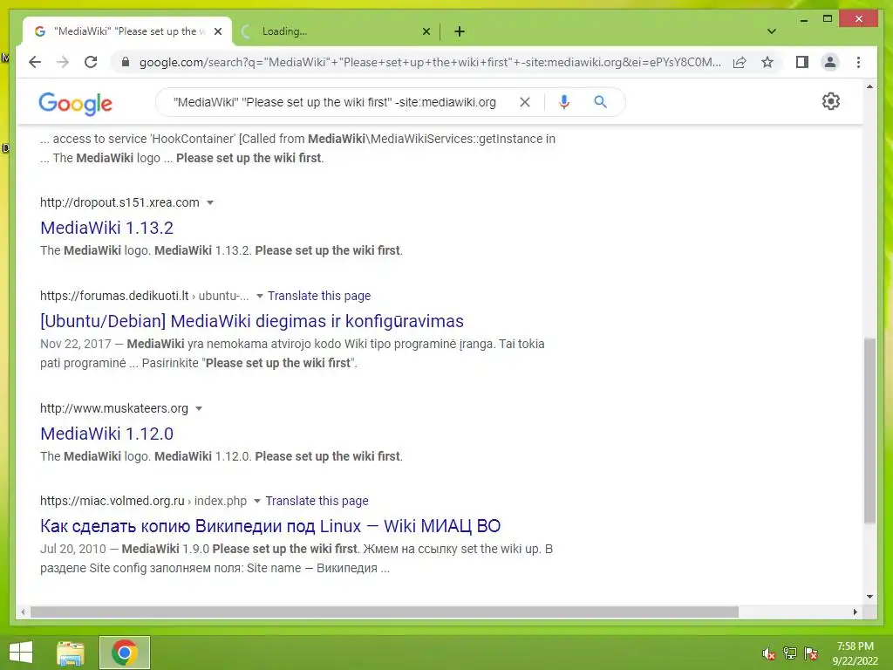893x670 pixels.
Task: Close the Loading... tab
Action: point(426,31)
